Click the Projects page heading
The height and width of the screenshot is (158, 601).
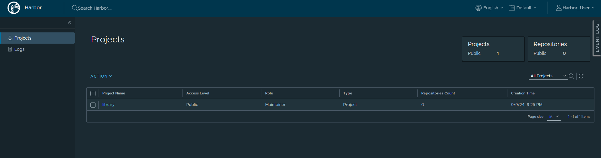(108, 40)
